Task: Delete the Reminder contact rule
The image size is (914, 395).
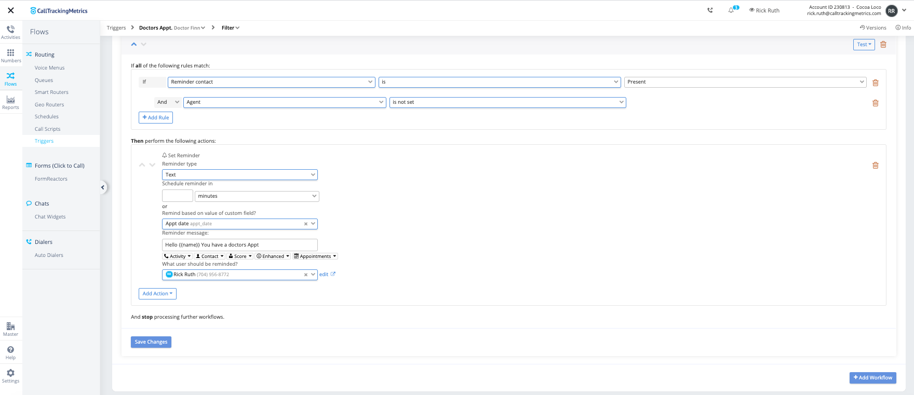Action: point(875,83)
